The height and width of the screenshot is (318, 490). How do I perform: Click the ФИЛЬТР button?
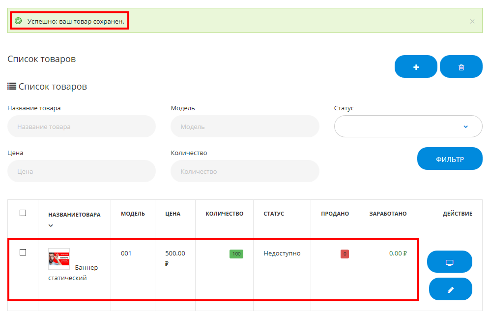[x=450, y=159]
